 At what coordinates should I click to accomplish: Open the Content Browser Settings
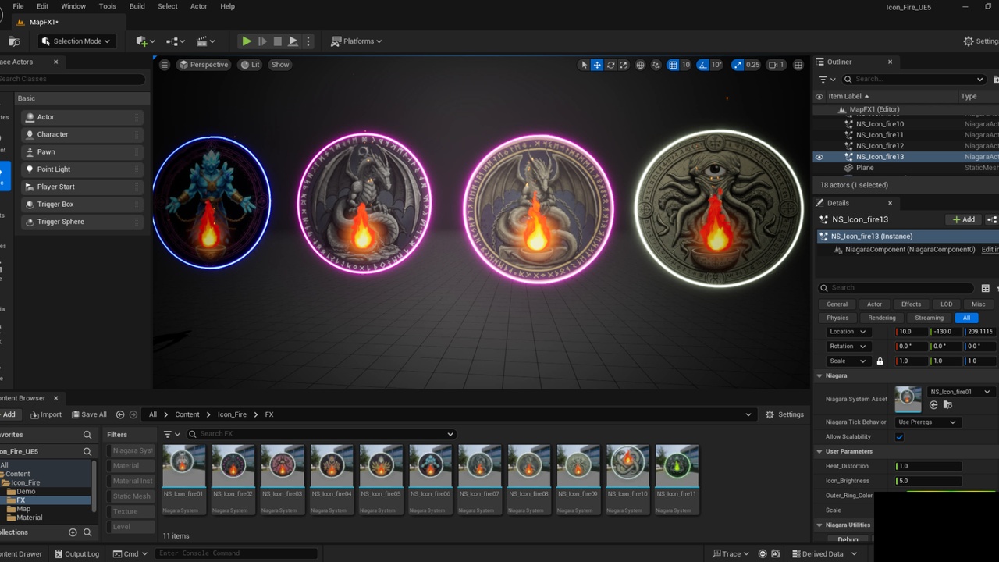click(x=784, y=414)
